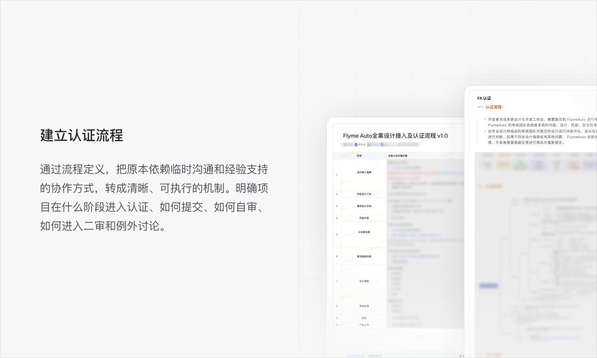The image size is (597, 358).
Task: Click the FA 认证 document title
Action: tap(484, 98)
